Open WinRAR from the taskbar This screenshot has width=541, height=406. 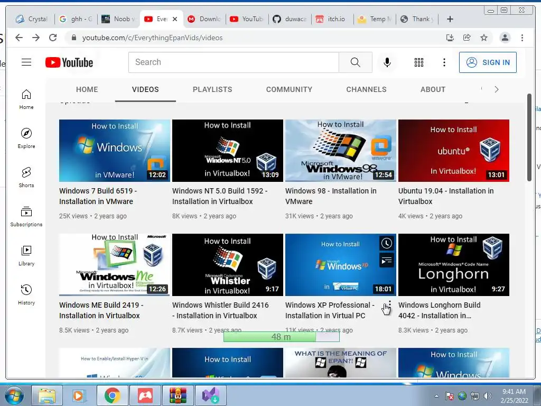[x=178, y=395]
